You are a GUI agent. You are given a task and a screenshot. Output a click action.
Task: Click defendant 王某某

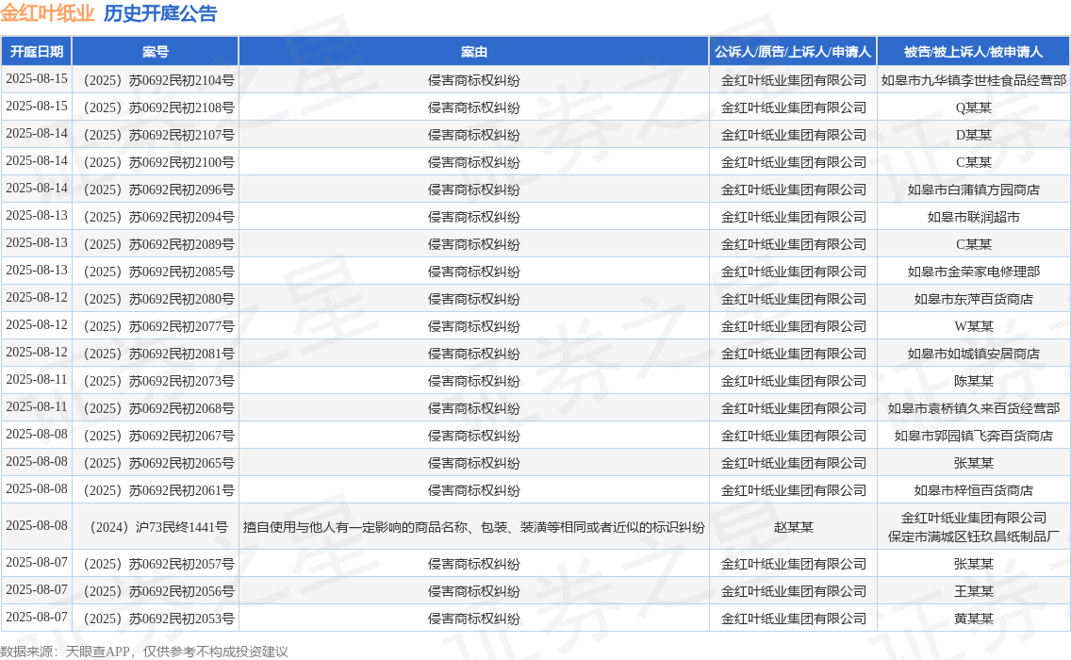pyautogui.click(x=973, y=591)
